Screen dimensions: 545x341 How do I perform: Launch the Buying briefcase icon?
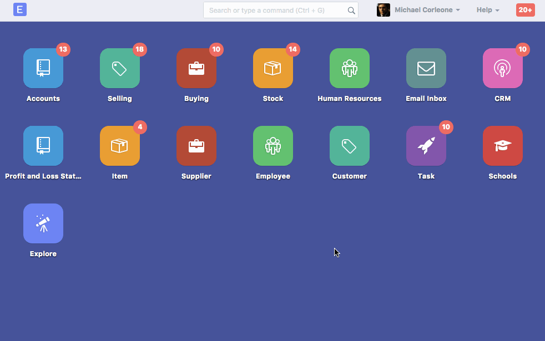[x=196, y=68]
